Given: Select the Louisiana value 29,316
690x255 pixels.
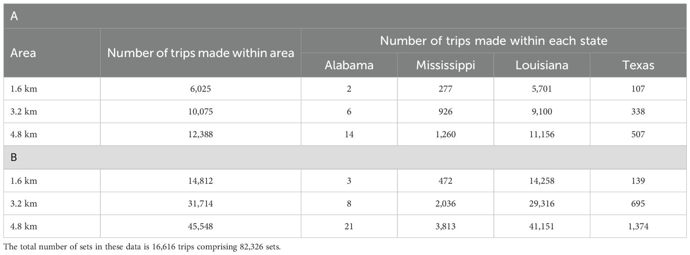Looking at the screenshot, I should pyautogui.click(x=542, y=204).
